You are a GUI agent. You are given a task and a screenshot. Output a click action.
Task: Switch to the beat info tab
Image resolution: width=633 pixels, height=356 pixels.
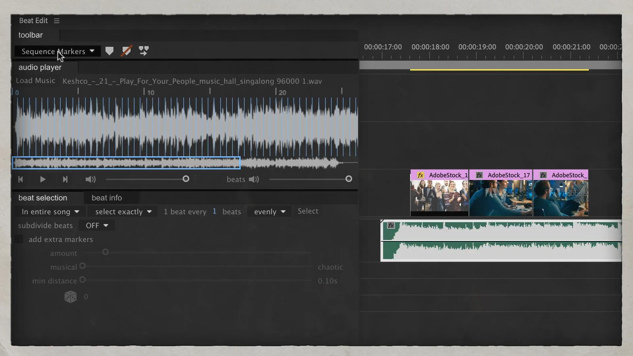(106, 198)
